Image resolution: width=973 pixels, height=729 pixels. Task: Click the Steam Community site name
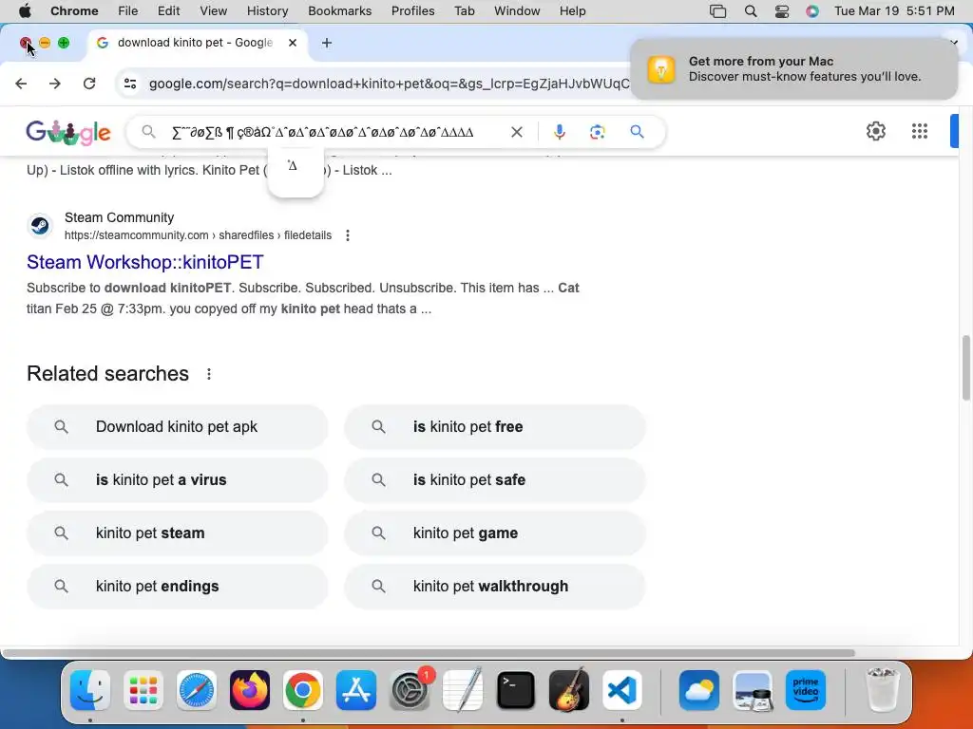pos(119,217)
